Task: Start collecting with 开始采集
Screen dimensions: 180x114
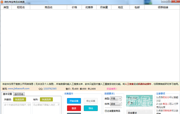Action: coord(74,101)
